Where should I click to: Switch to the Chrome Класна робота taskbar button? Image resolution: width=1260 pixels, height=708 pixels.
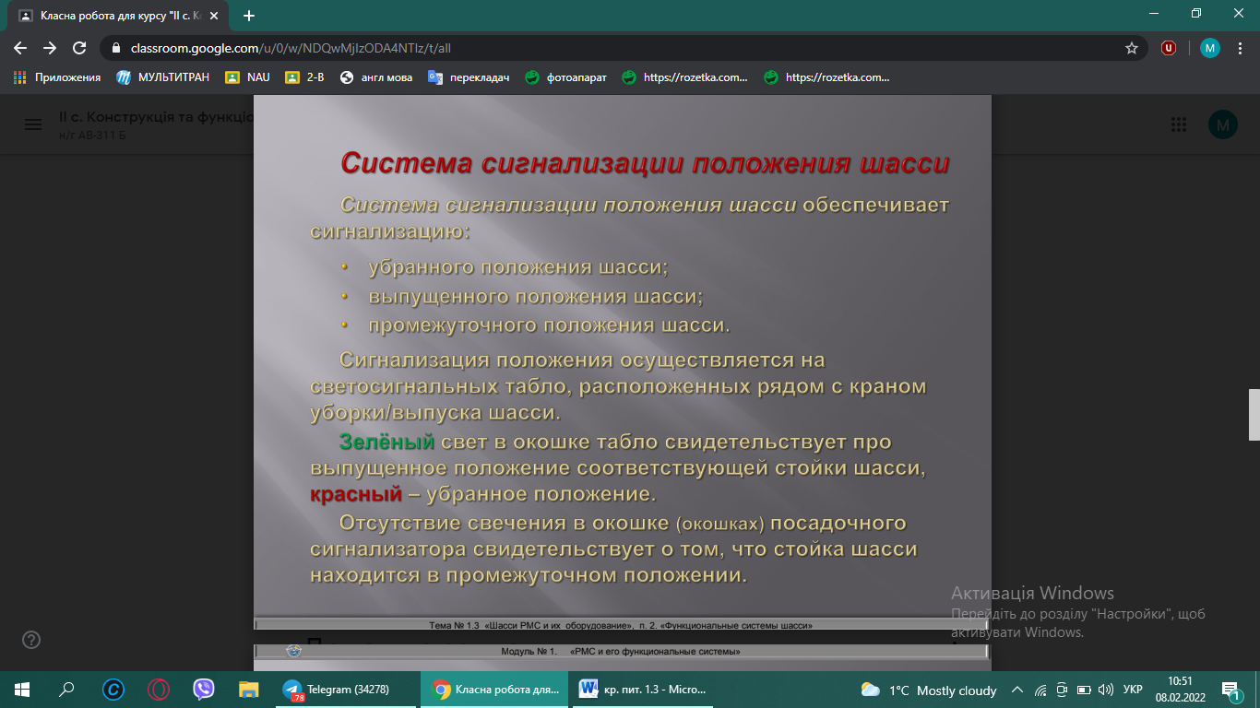click(x=495, y=689)
